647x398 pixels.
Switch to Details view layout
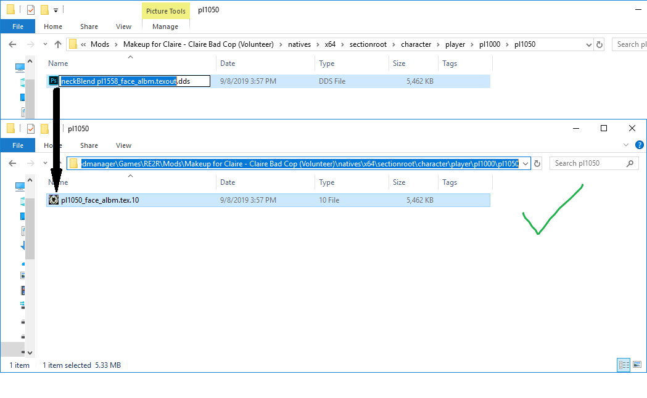coord(624,365)
